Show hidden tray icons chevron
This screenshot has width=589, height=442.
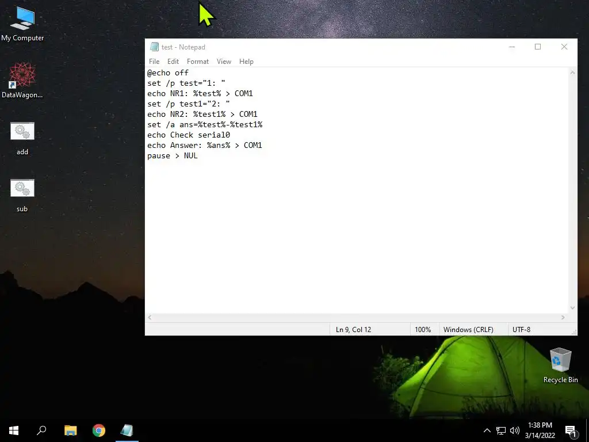tap(487, 430)
